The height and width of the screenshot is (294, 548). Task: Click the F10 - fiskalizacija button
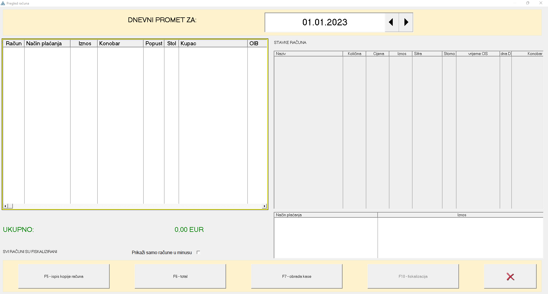click(413, 276)
